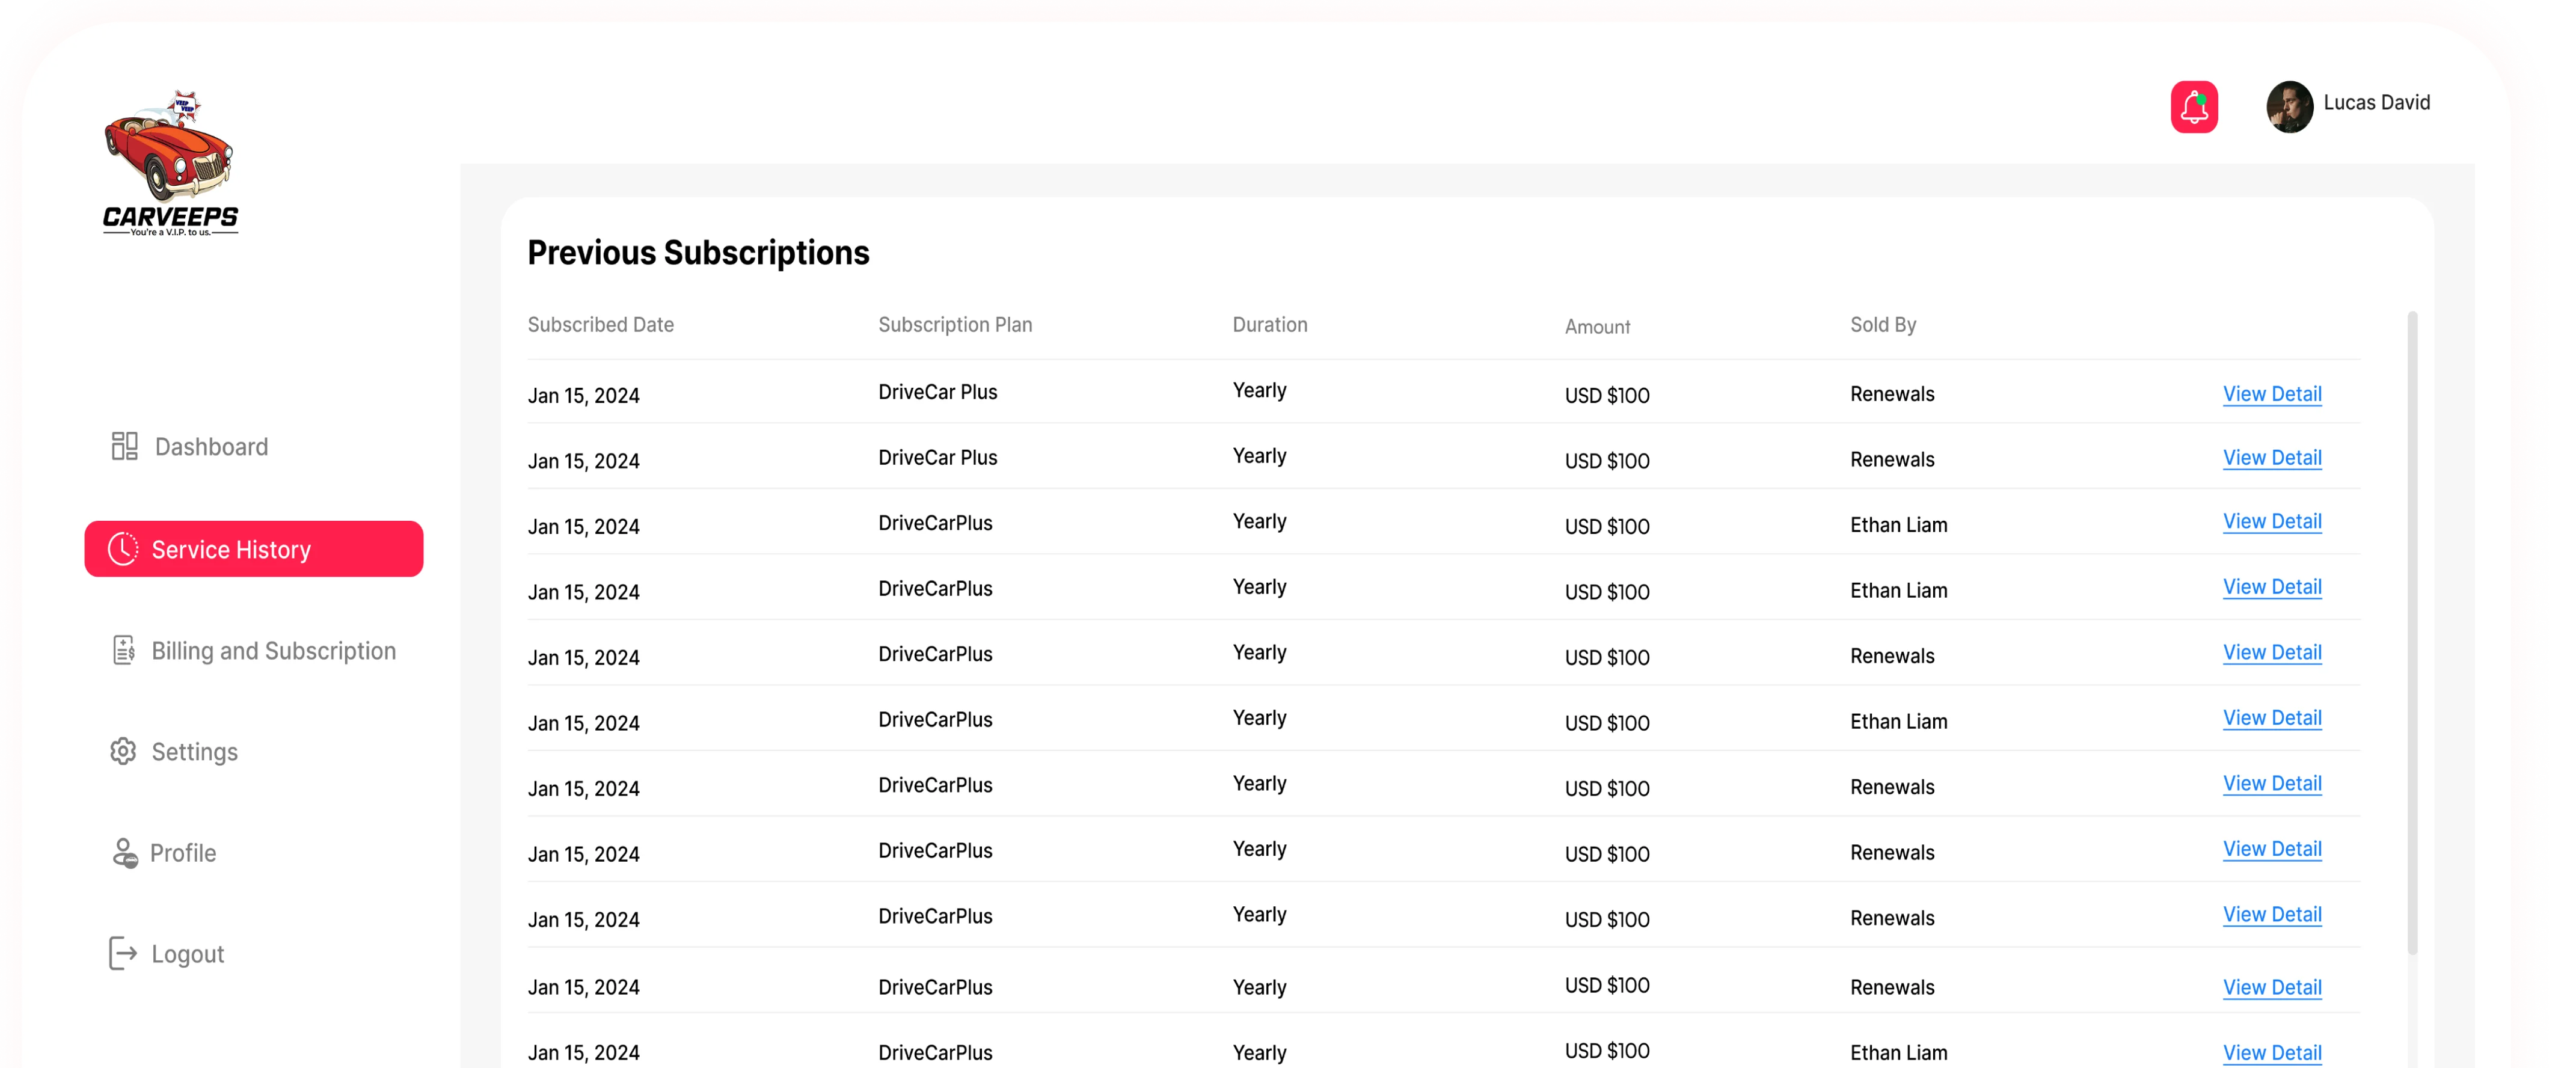2576x1068 pixels.
Task: Select the Profile person icon
Action: (123, 853)
